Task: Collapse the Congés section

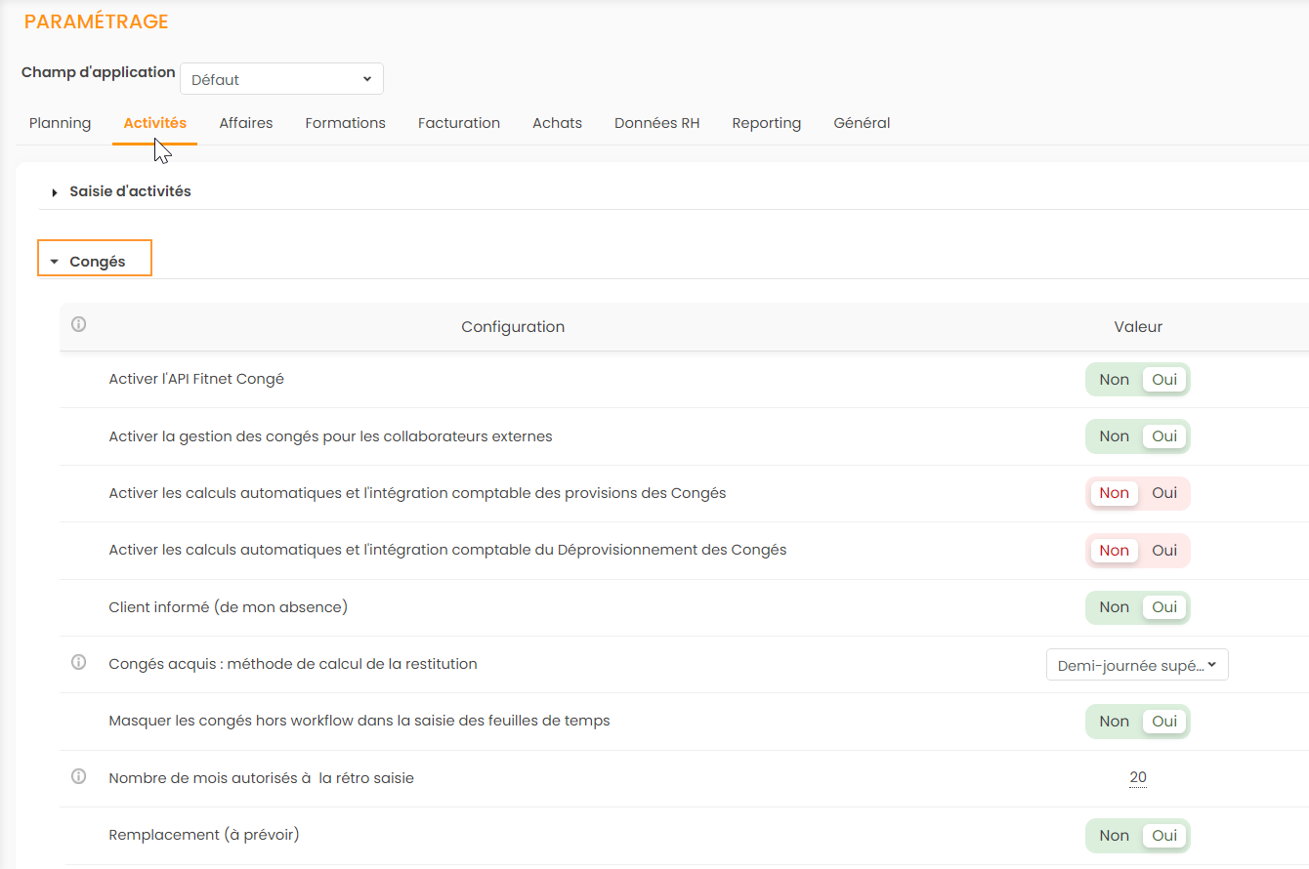Action: (96, 262)
